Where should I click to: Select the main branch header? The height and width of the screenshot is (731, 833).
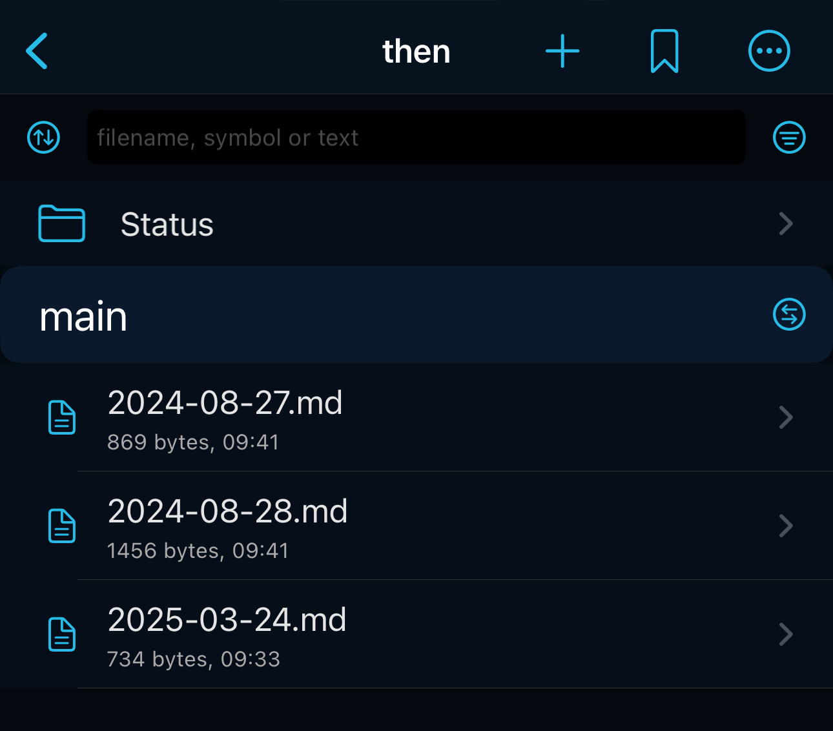(416, 314)
